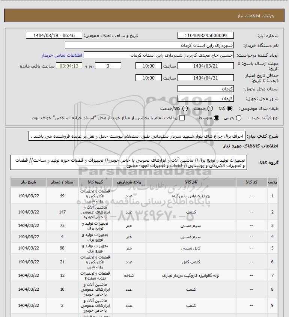
Task: Click the اطلاعات کالاهای مورد نیاز section title
Action: [250, 146]
